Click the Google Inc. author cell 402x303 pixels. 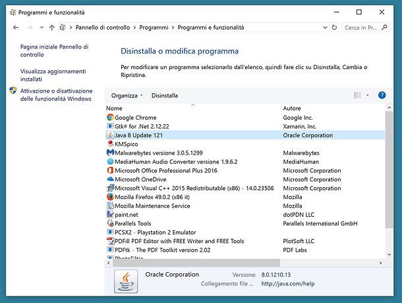[298, 118]
